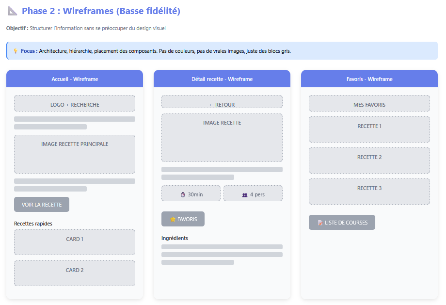Screen dimensions: 446x305
Task: Select the Accueil - Wireframe header
Action: pyautogui.click(x=75, y=79)
